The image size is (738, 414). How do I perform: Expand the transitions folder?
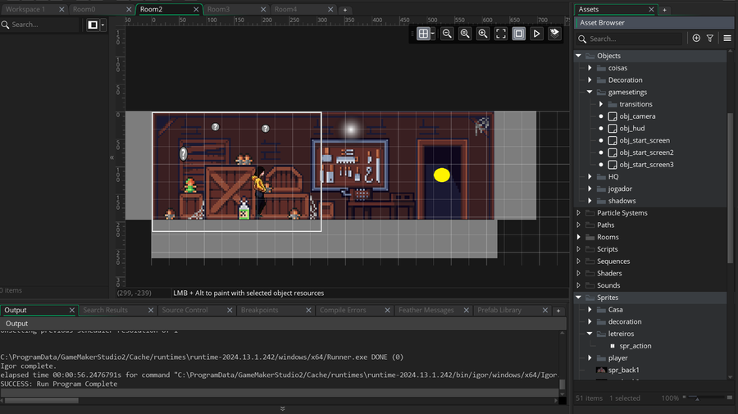point(601,104)
